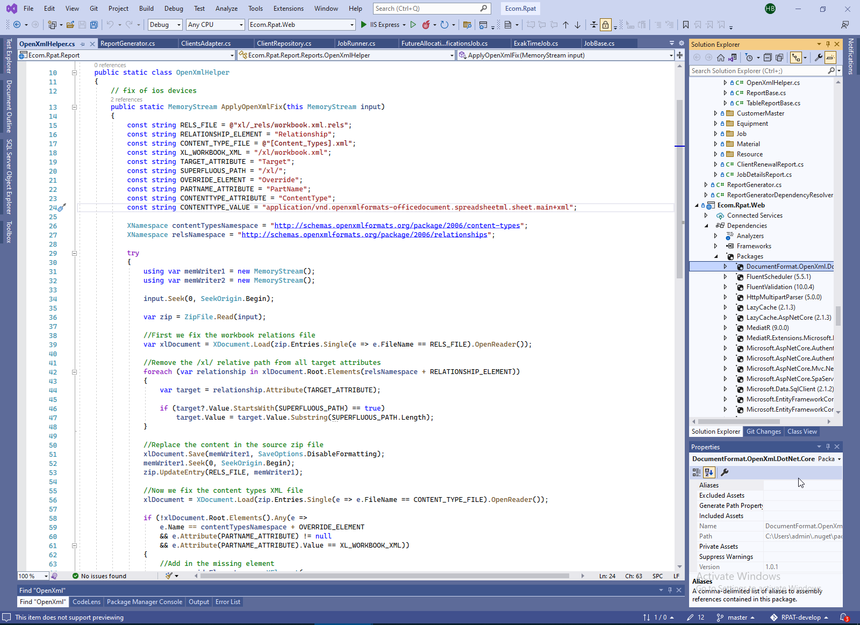860x625 pixels.
Task: Open the content-types schema URL link
Action: click(397, 226)
